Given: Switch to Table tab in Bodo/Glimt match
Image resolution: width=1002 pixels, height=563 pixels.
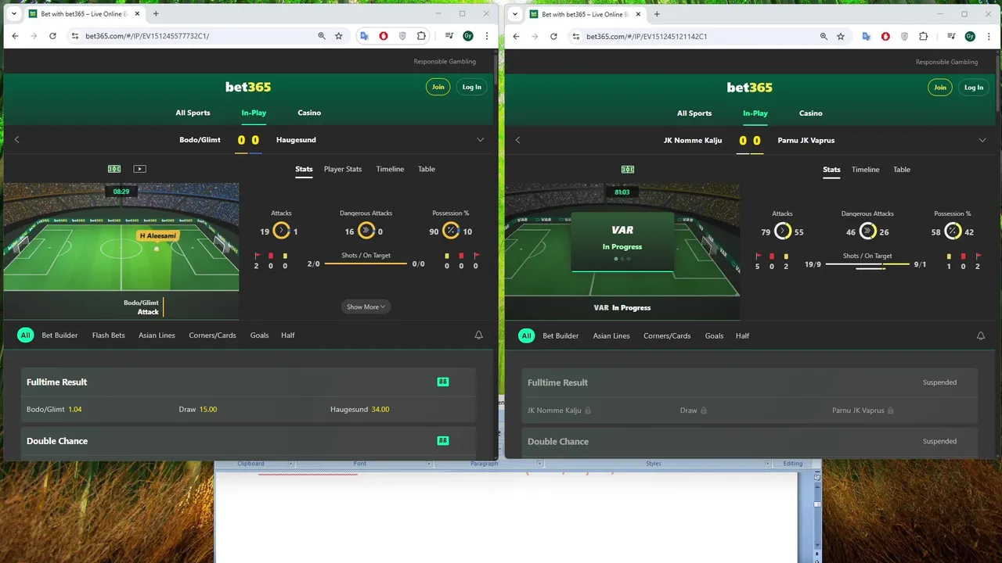Looking at the screenshot, I should (x=426, y=169).
